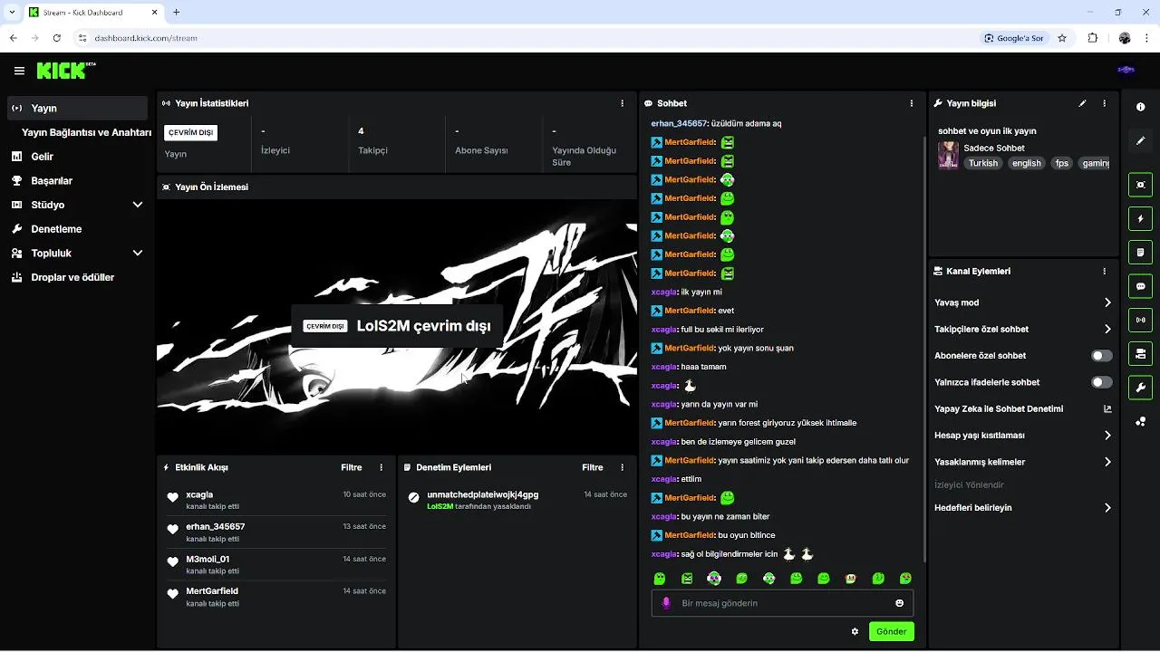1160x652 pixels.
Task: Toggle the channel actions icon in the right sidebar
Action: pyautogui.click(x=1140, y=353)
